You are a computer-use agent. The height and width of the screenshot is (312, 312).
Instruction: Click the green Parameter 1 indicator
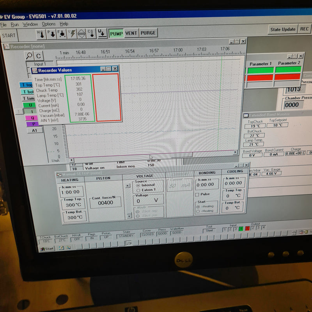pyautogui.click(x=261, y=71)
